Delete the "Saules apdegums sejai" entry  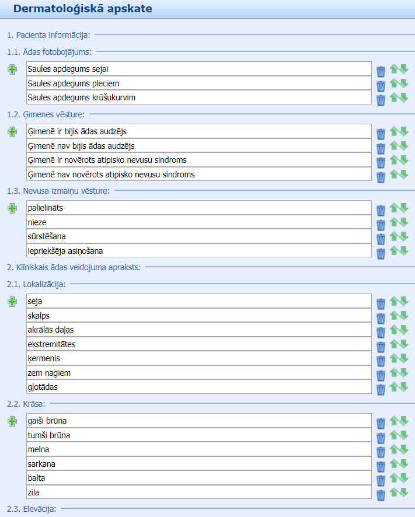click(381, 71)
